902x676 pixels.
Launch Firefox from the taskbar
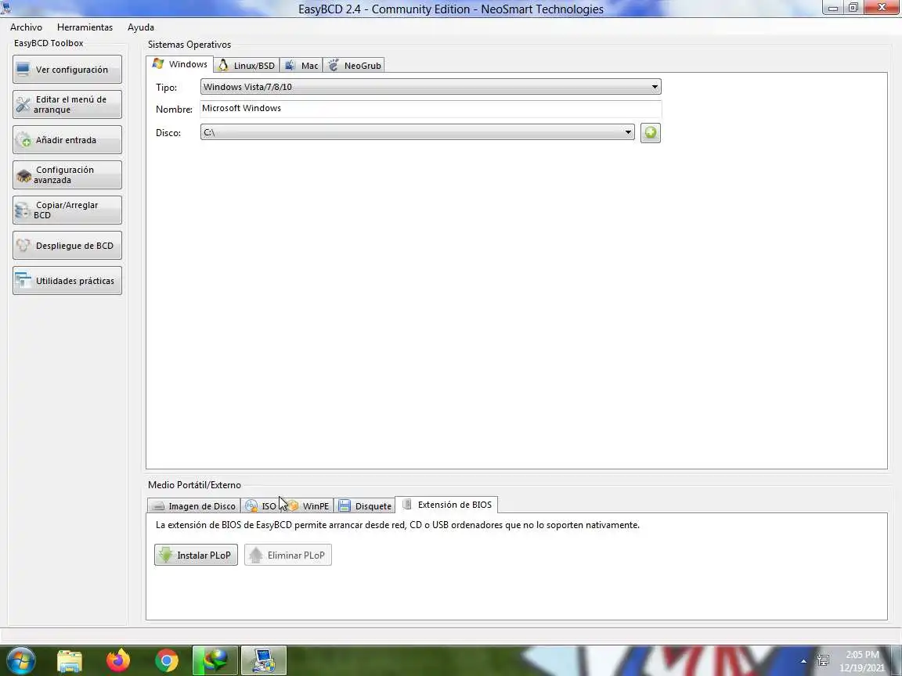(x=118, y=660)
